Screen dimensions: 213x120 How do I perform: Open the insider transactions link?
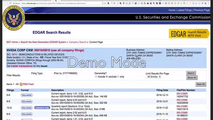click(22, 66)
